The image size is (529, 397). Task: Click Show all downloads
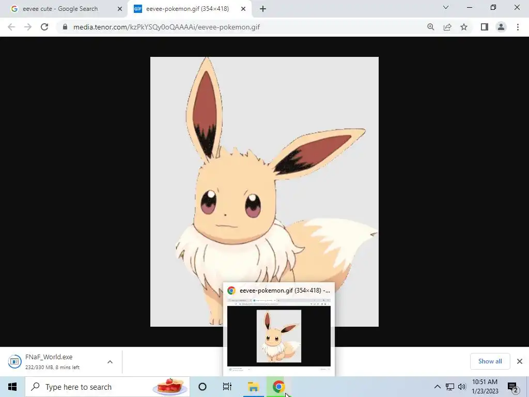490,361
